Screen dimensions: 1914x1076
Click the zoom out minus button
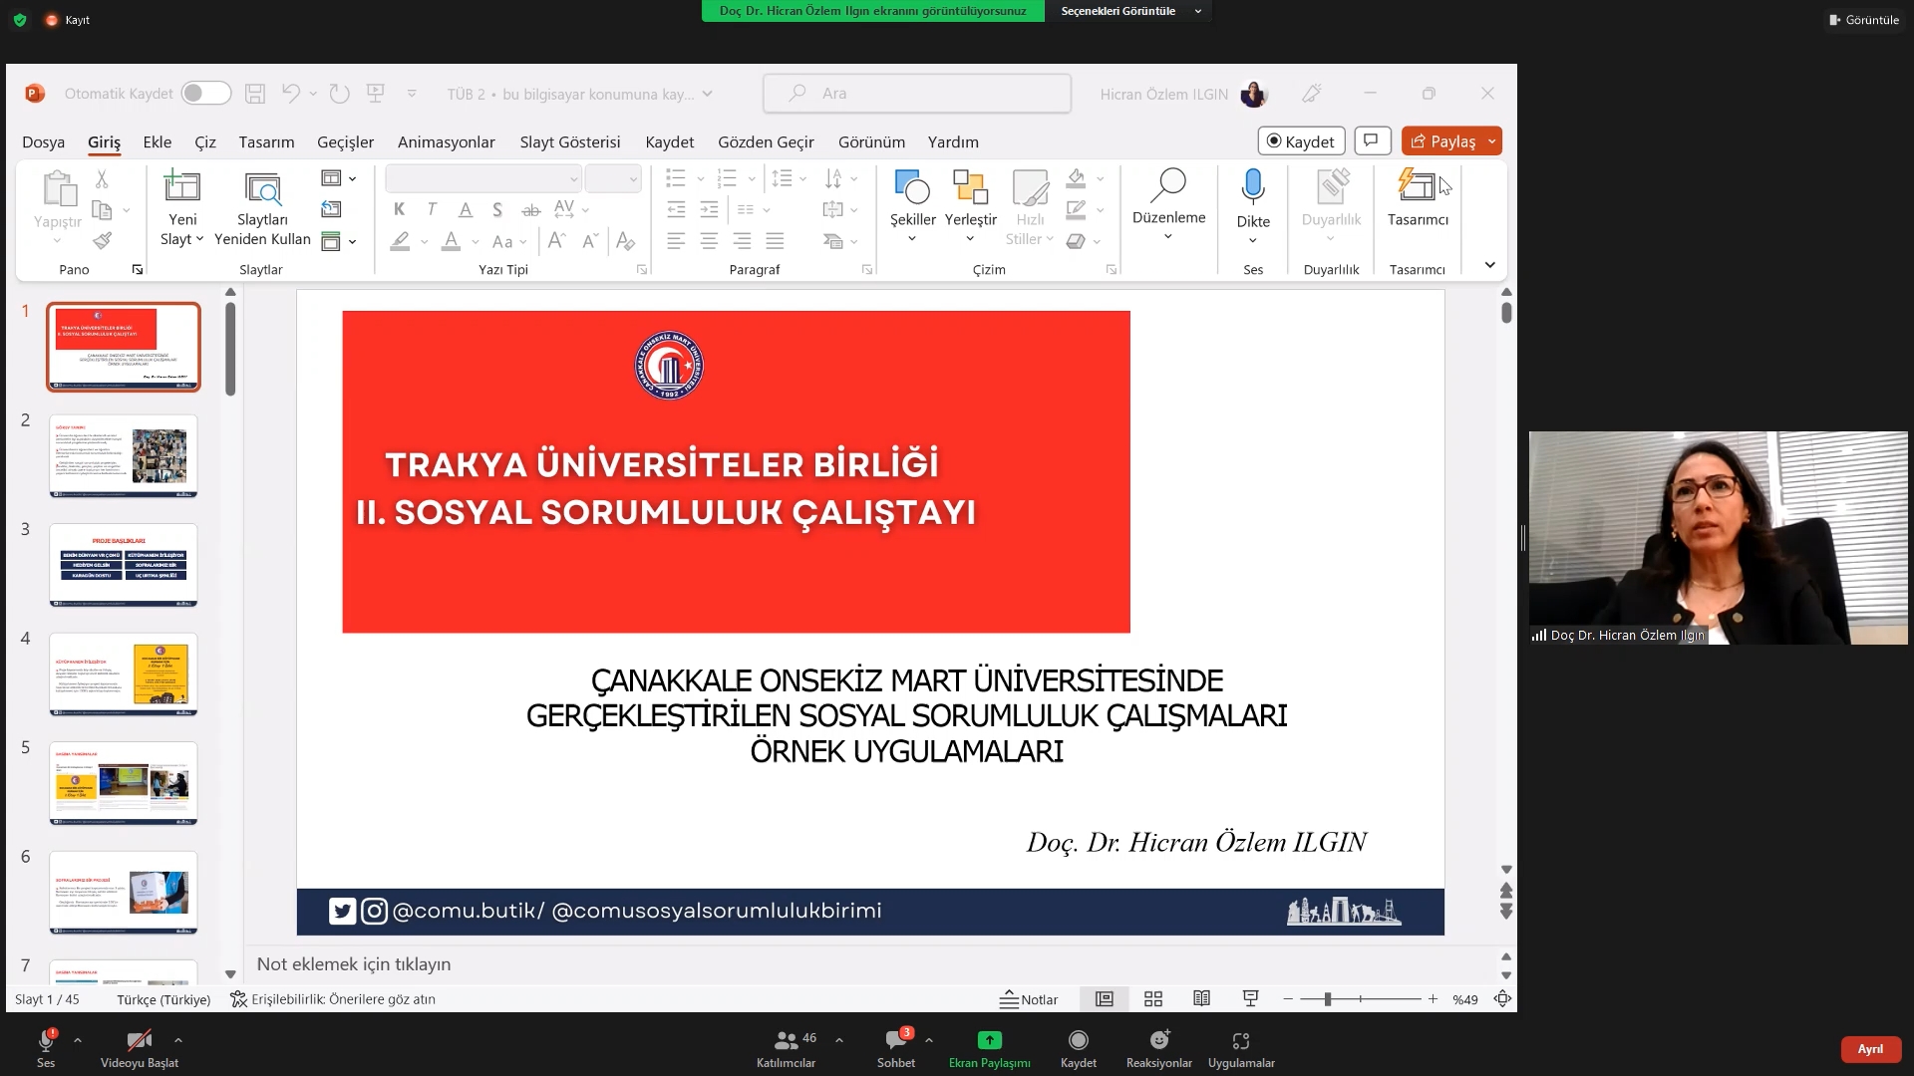click(1288, 998)
